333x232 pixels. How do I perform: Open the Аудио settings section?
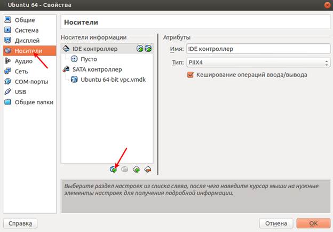point(29,61)
